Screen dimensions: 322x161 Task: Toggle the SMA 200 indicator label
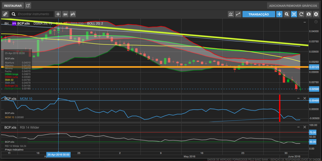tap(77, 24)
